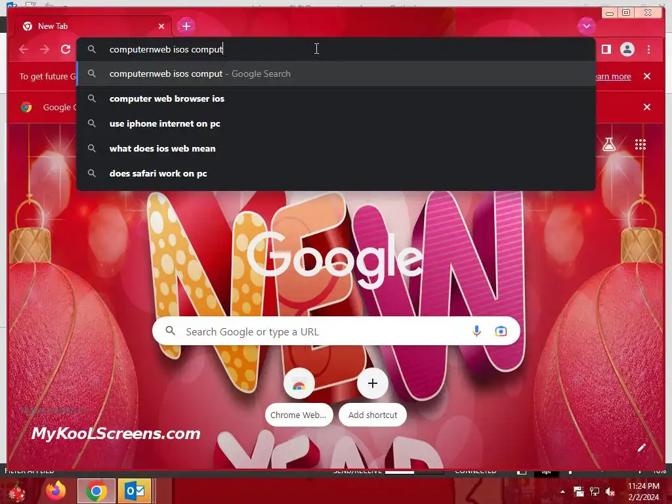The width and height of the screenshot is (672, 504).
Task: Dismiss the 'To get future' update infobar
Action: [646, 76]
